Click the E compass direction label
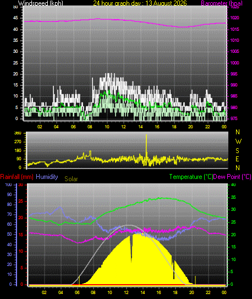This screenshot has width=252, height=299. point(237,159)
